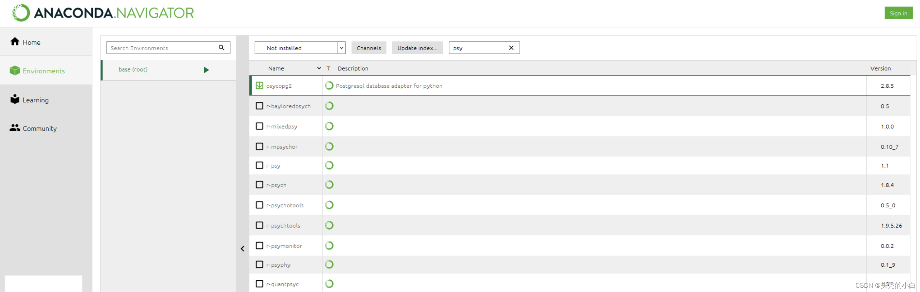Viewport: 920px width, 292px height.
Task: Click version 1.9.5.26 in the list
Action: pos(891,226)
